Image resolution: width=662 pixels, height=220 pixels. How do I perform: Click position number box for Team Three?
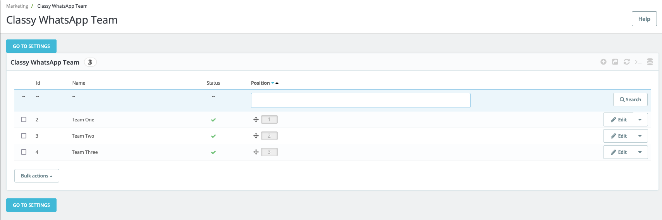pos(269,152)
